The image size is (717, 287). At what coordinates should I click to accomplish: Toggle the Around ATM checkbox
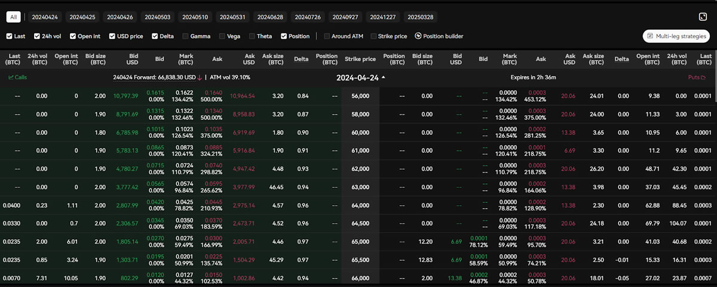coord(327,36)
